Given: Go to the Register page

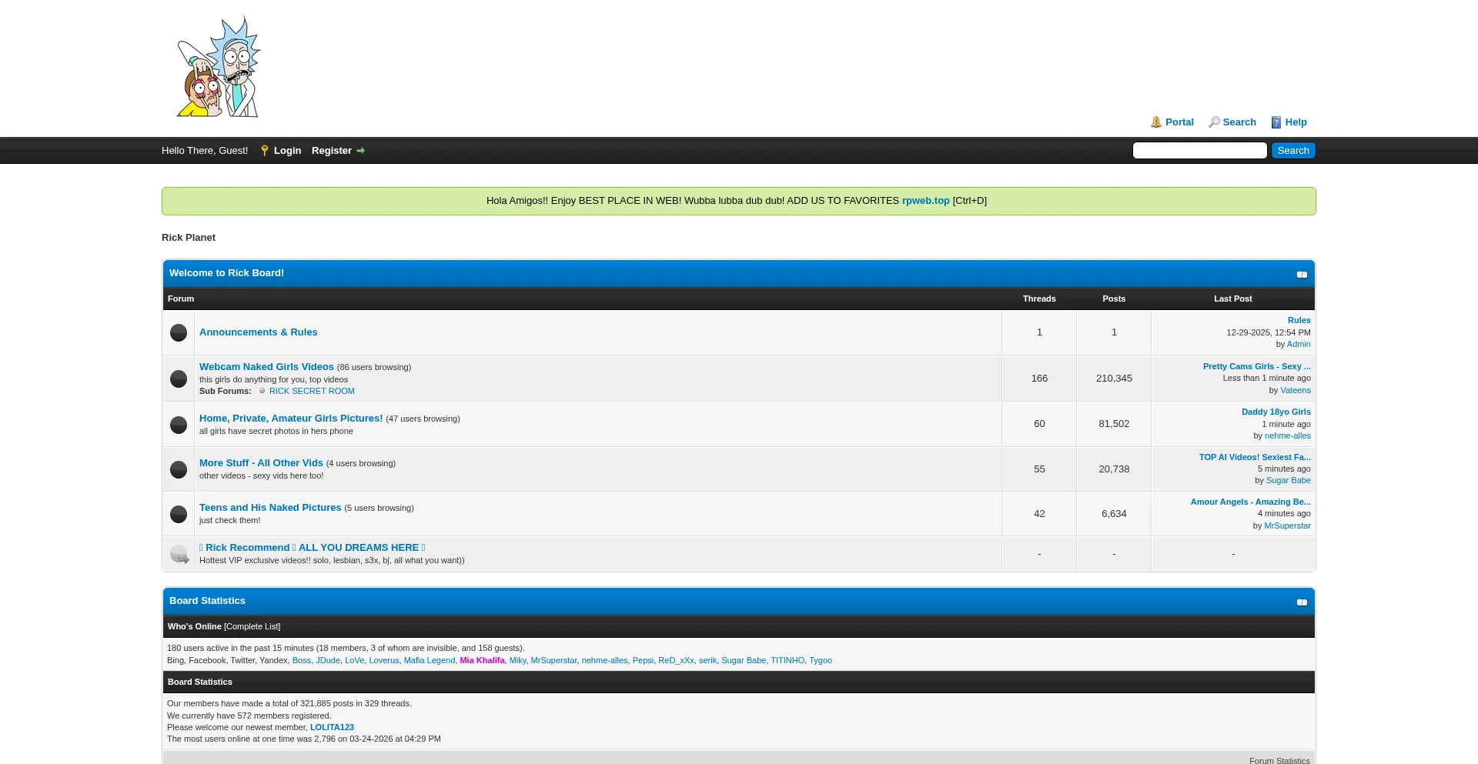Looking at the screenshot, I should click(x=332, y=151).
